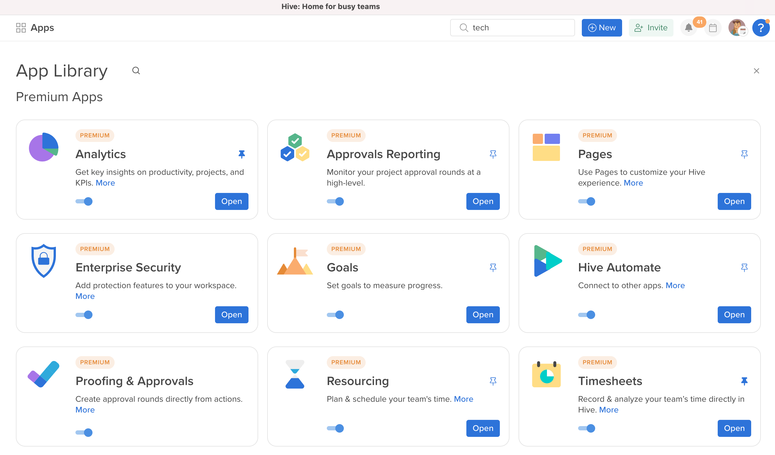Pin the Hive Automate app

click(744, 268)
